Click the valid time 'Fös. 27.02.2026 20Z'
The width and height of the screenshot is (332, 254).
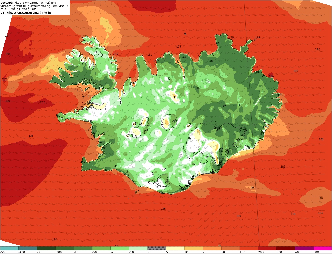tap(22, 12)
